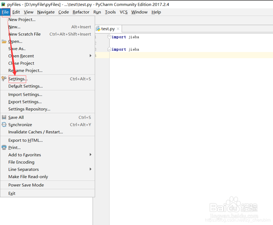Click the Python file icon on test.py tab

pyautogui.click(x=98, y=29)
